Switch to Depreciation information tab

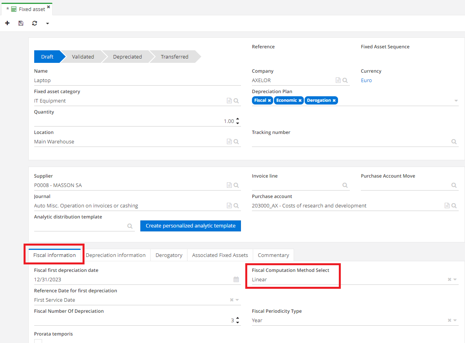116,255
